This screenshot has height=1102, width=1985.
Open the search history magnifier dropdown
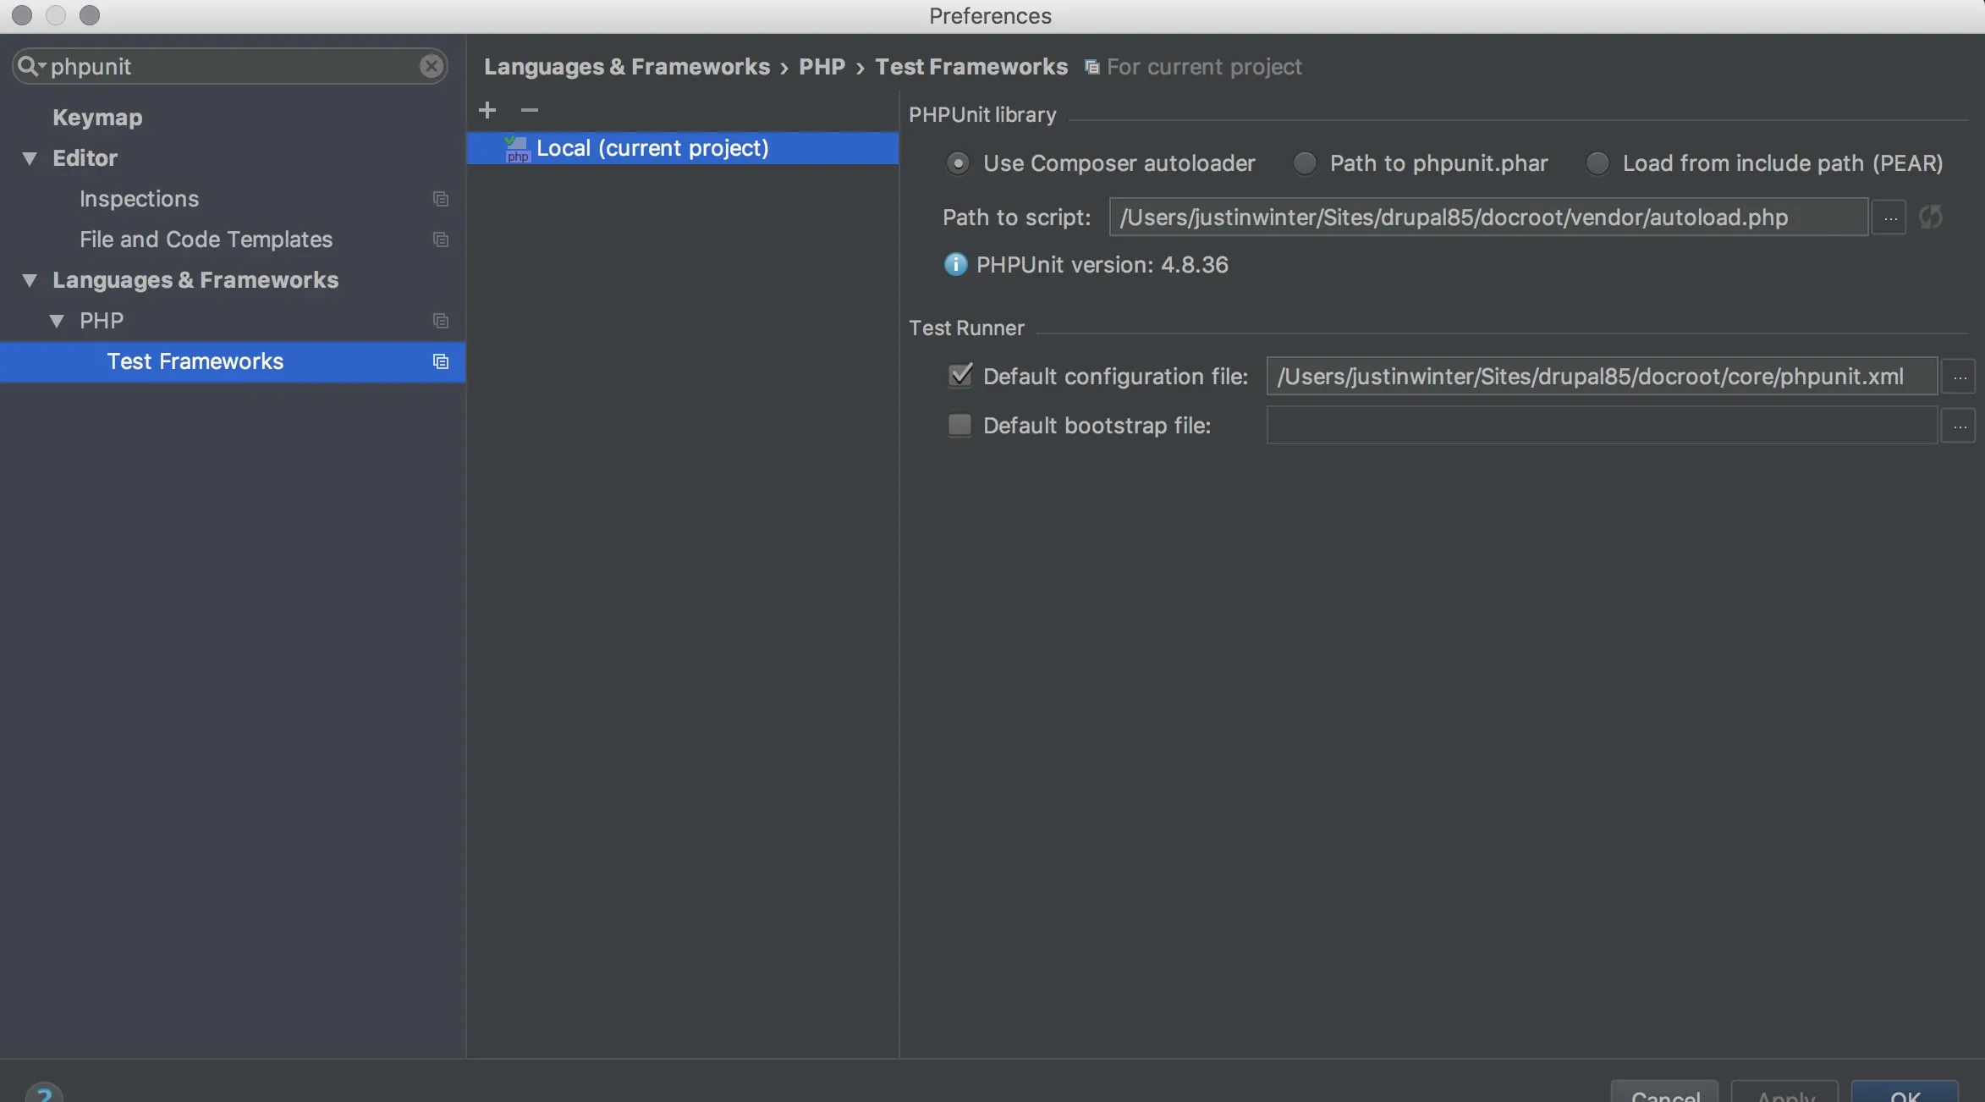(30, 66)
